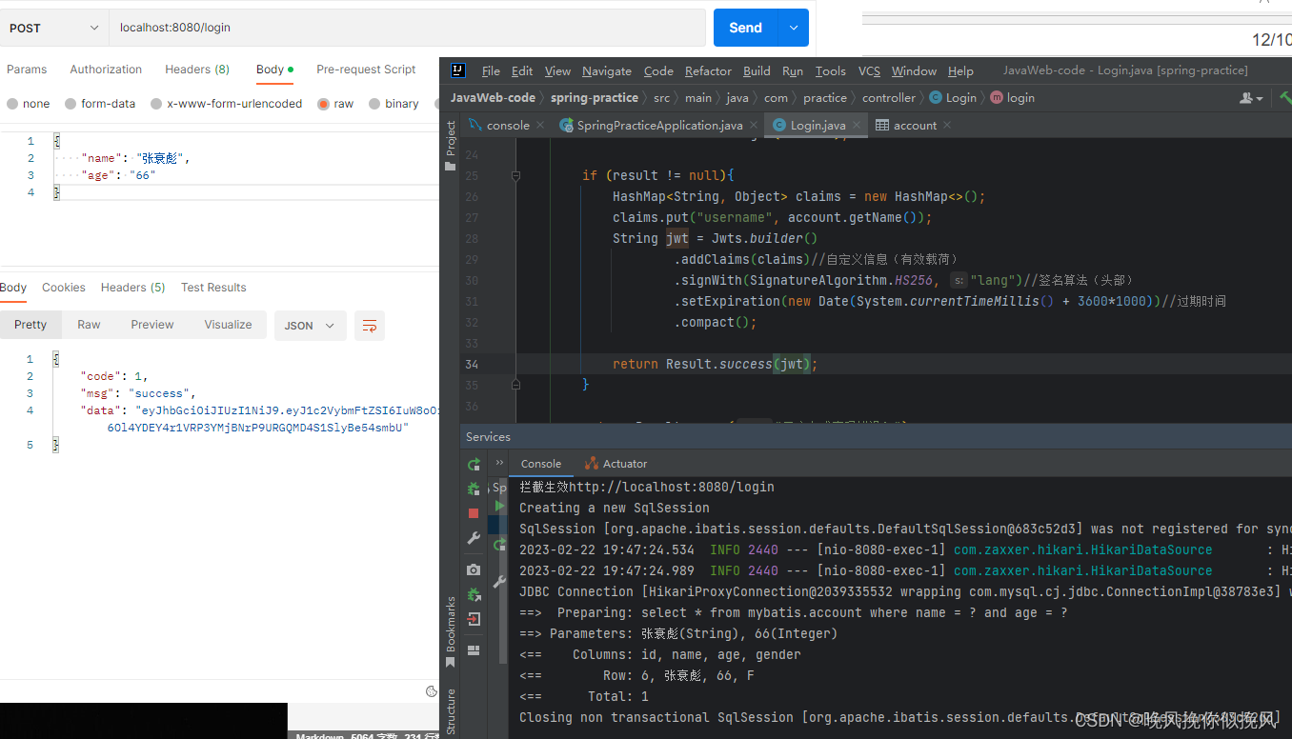Click the Debug rerun bug icon in Services
This screenshot has width=1292, height=739.
coord(474,489)
